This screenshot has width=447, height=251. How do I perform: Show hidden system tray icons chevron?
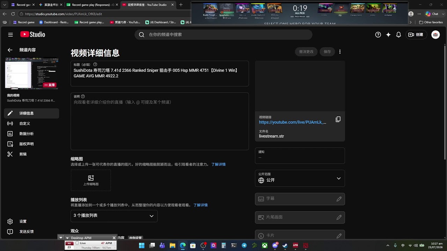coord(388,245)
